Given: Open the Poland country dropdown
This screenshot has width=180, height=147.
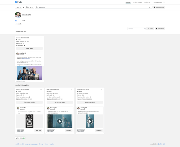Looking at the screenshot, I should tap(18, 7).
